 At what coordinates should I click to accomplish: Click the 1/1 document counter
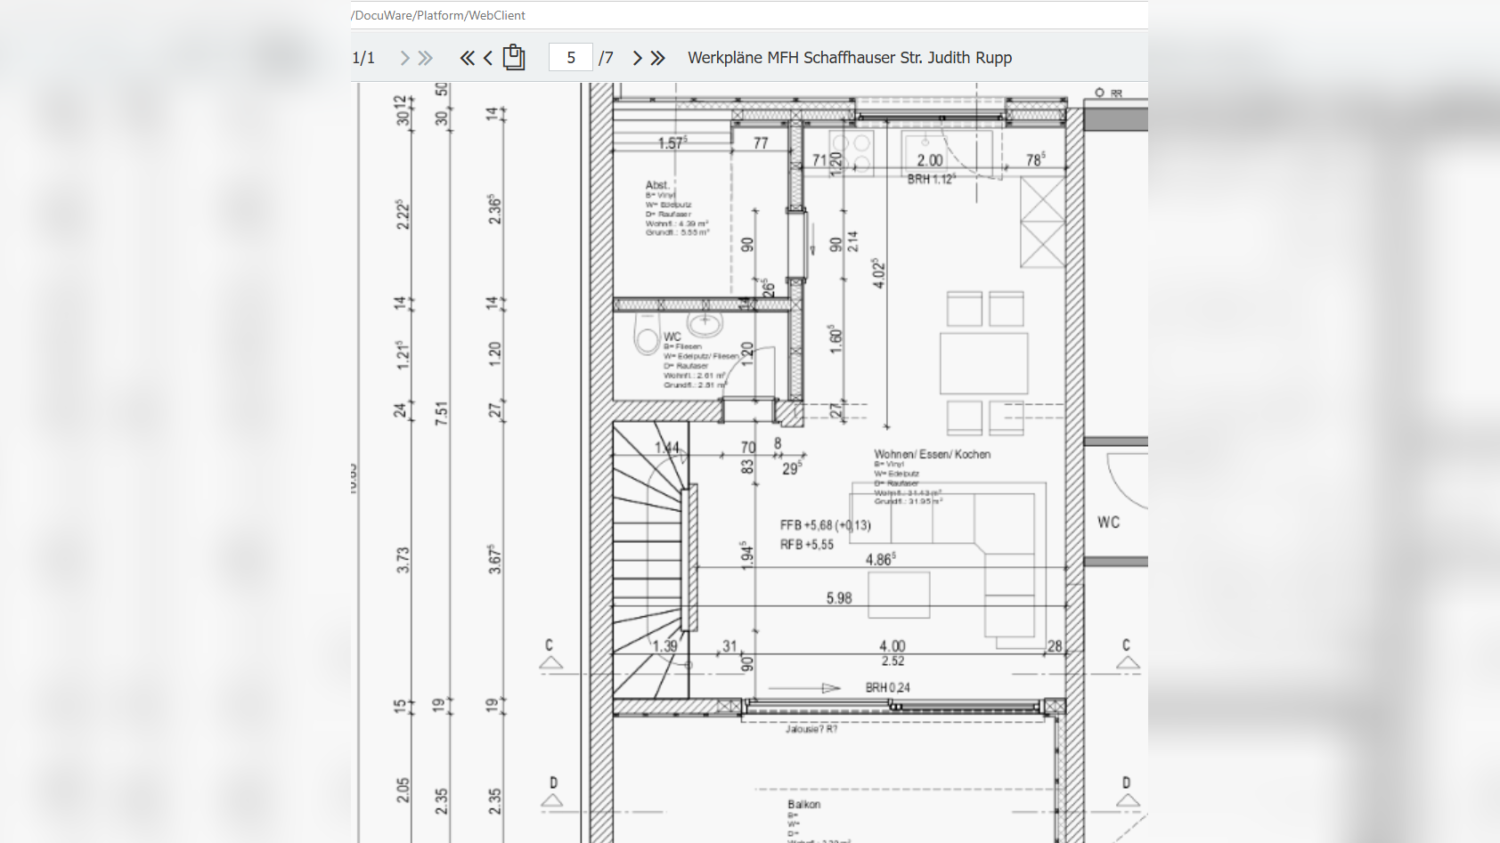coord(363,58)
